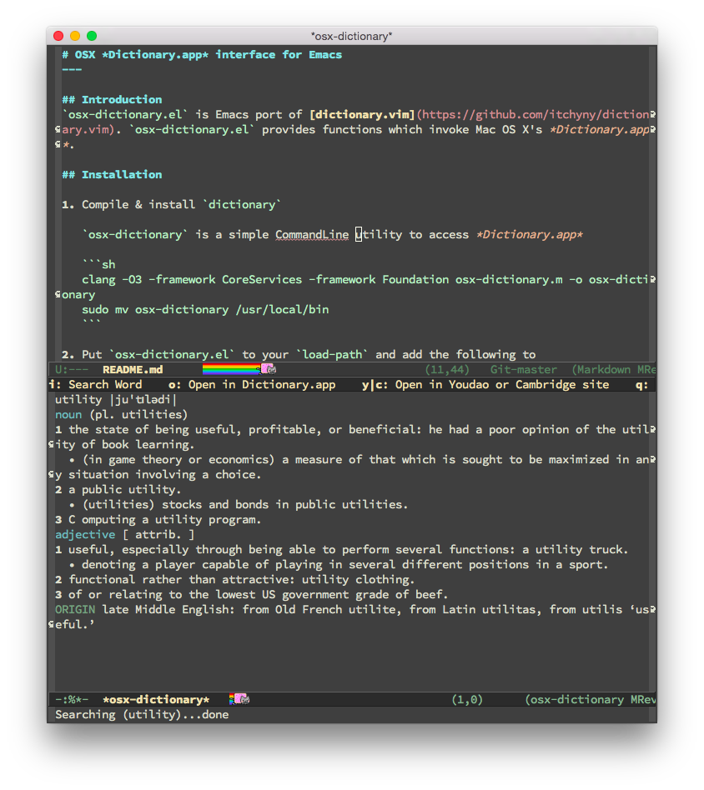Click 'o: Open in Dictionary.app' header hint
The image size is (704, 790).
tap(252, 384)
